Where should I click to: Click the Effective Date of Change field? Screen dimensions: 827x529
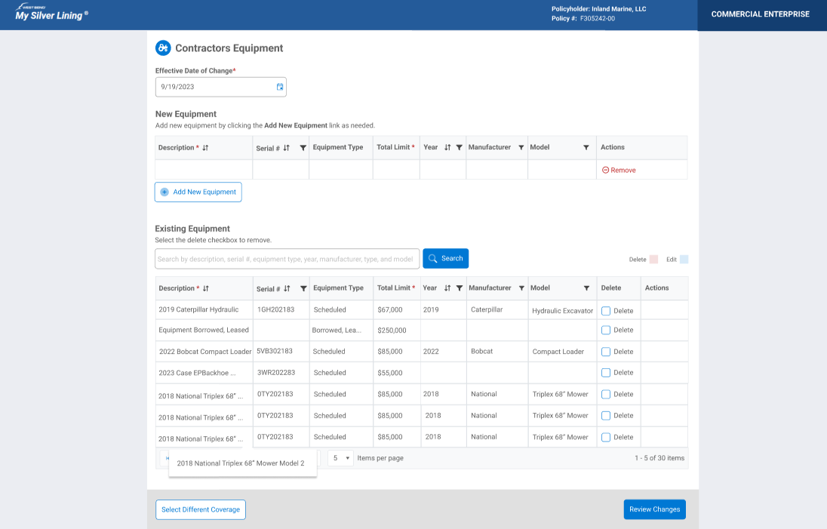coord(221,87)
